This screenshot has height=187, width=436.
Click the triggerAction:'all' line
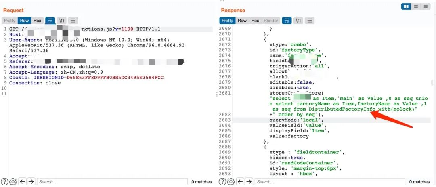299,66
